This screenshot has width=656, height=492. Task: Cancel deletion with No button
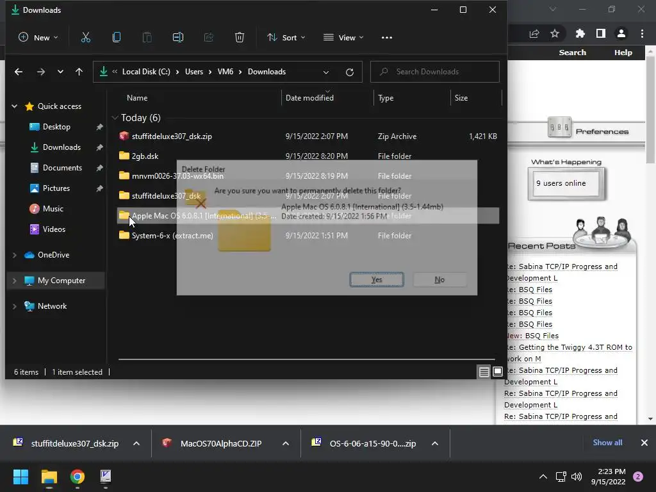(x=439, y=279)
